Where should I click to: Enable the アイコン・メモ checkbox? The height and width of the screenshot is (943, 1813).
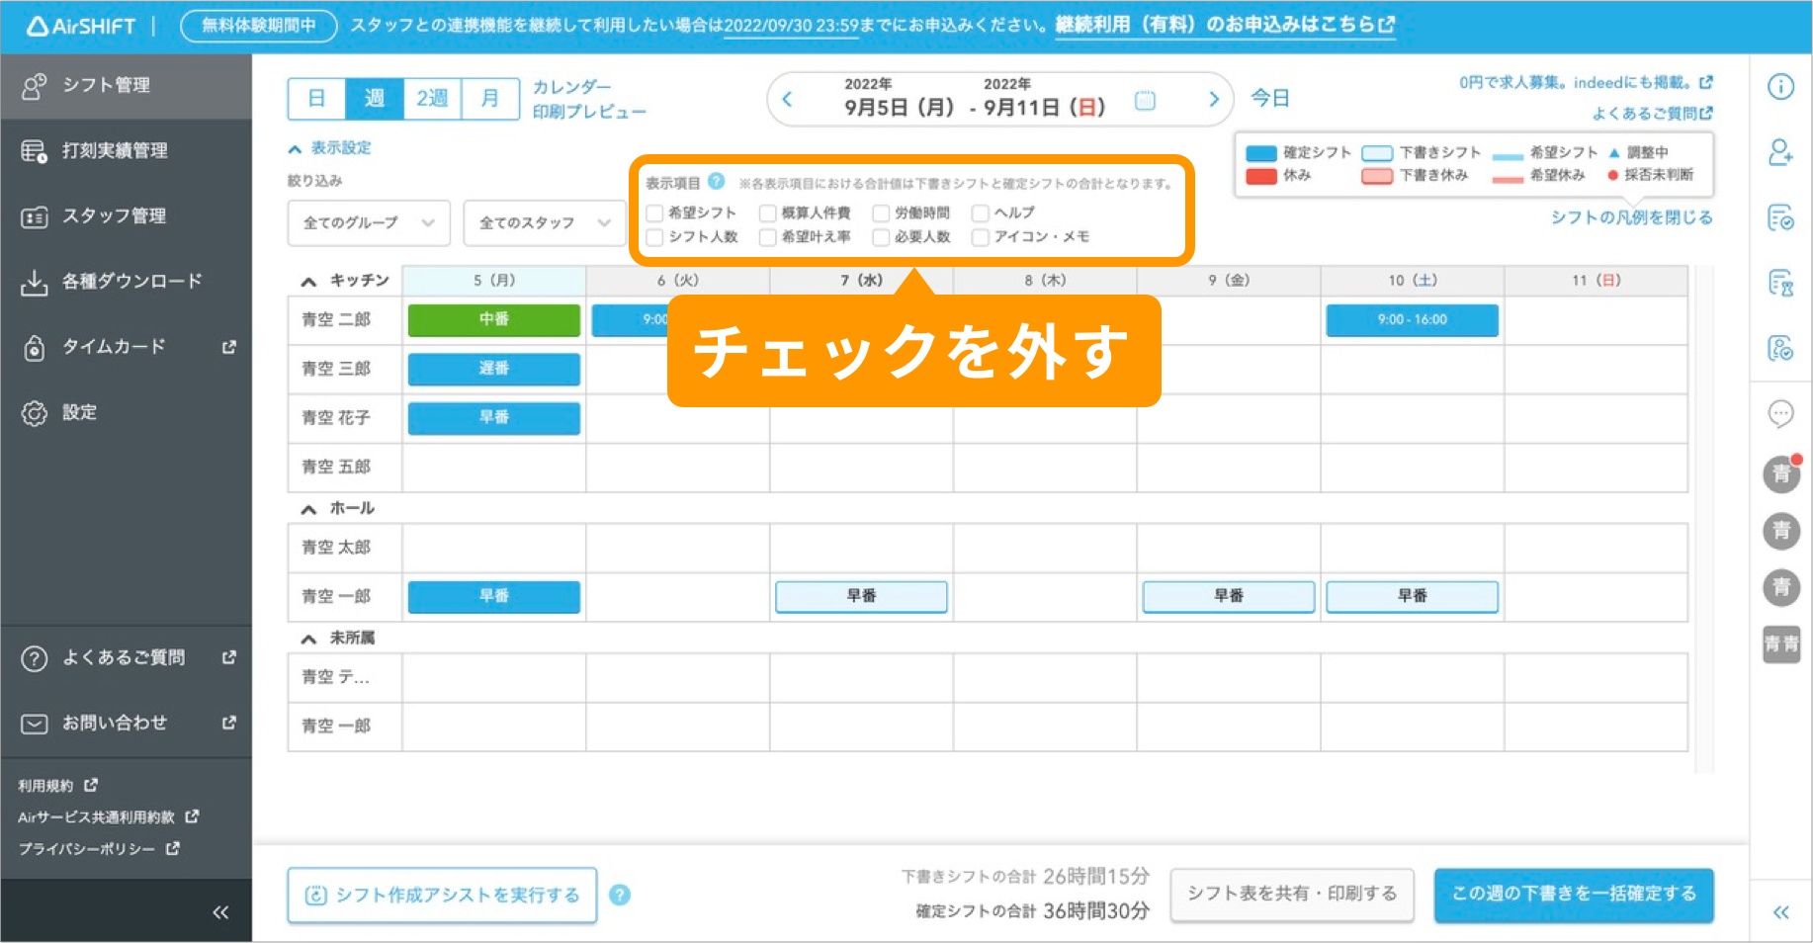click(979, 237)
